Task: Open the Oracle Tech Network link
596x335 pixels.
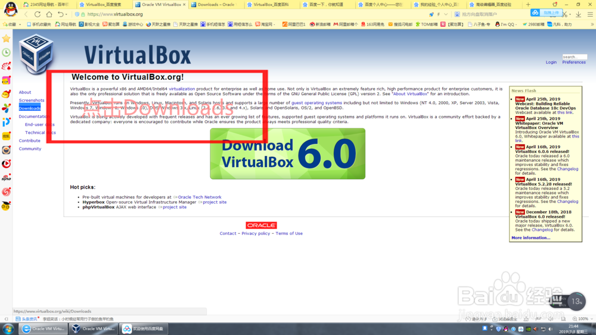Action: tap(200, 198)
